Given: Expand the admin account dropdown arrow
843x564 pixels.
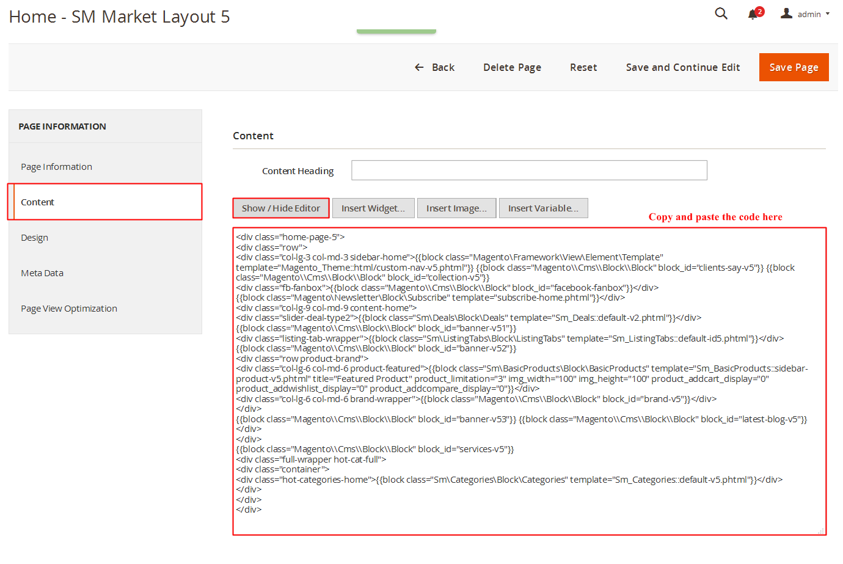Looking at the screenshot, I should click(828, 14).
